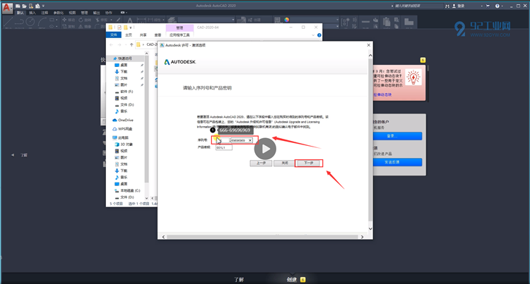Viewport: 530px width, 284px height.
Task: Click the Up arrow in Explorer navigation
Action: tap(131, 44)
